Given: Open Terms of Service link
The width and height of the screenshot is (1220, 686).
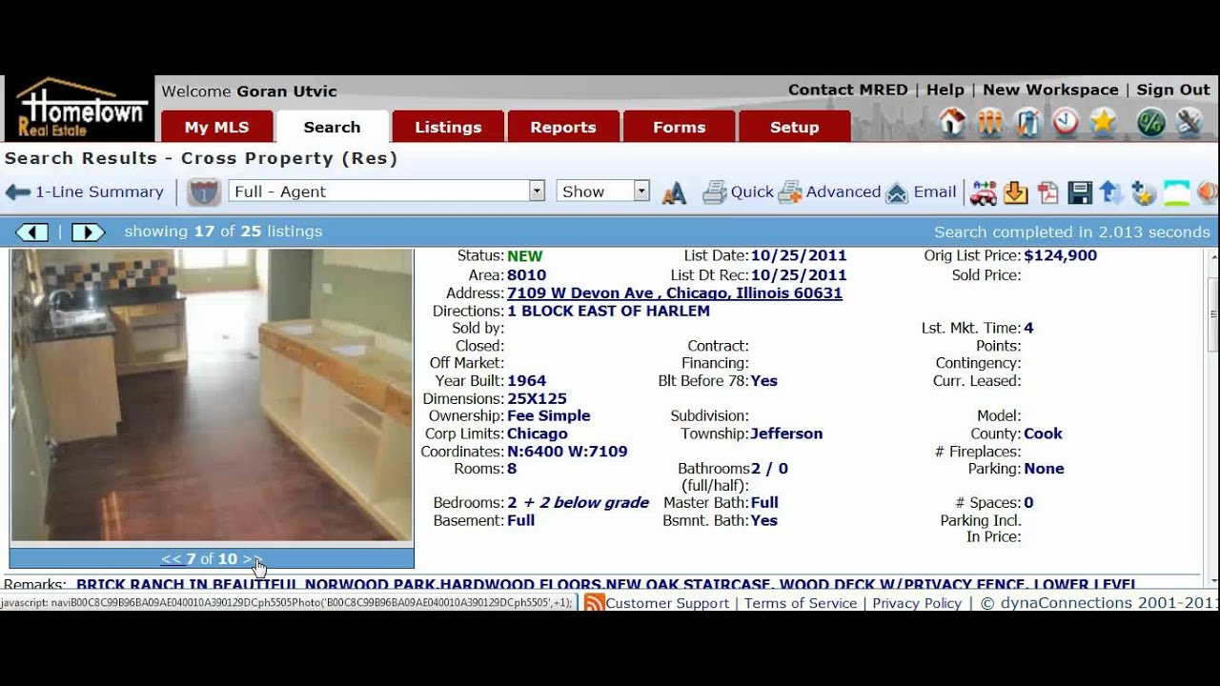Looking at the screenshot, I should coord(801,603).
